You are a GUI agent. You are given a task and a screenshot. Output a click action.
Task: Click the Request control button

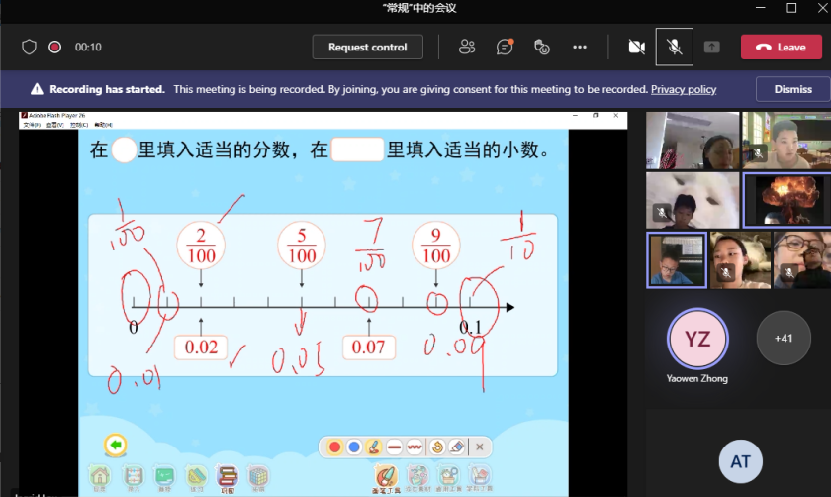click(368, 47)
